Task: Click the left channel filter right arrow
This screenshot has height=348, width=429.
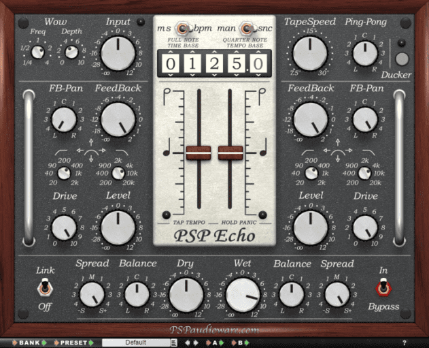Action: coord(103,150)
